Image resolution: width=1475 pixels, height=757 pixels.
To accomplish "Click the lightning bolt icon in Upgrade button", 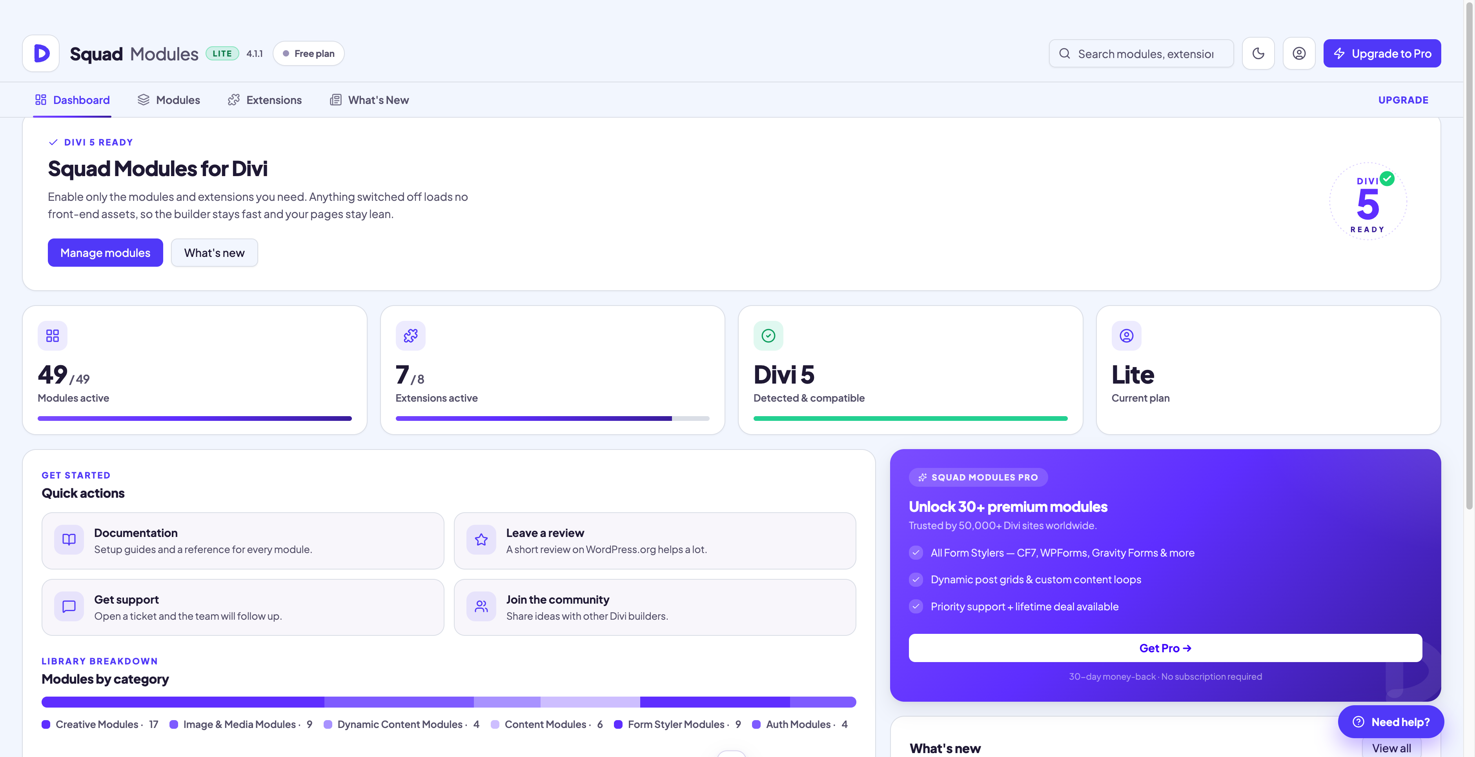I will pos(1339,53).
